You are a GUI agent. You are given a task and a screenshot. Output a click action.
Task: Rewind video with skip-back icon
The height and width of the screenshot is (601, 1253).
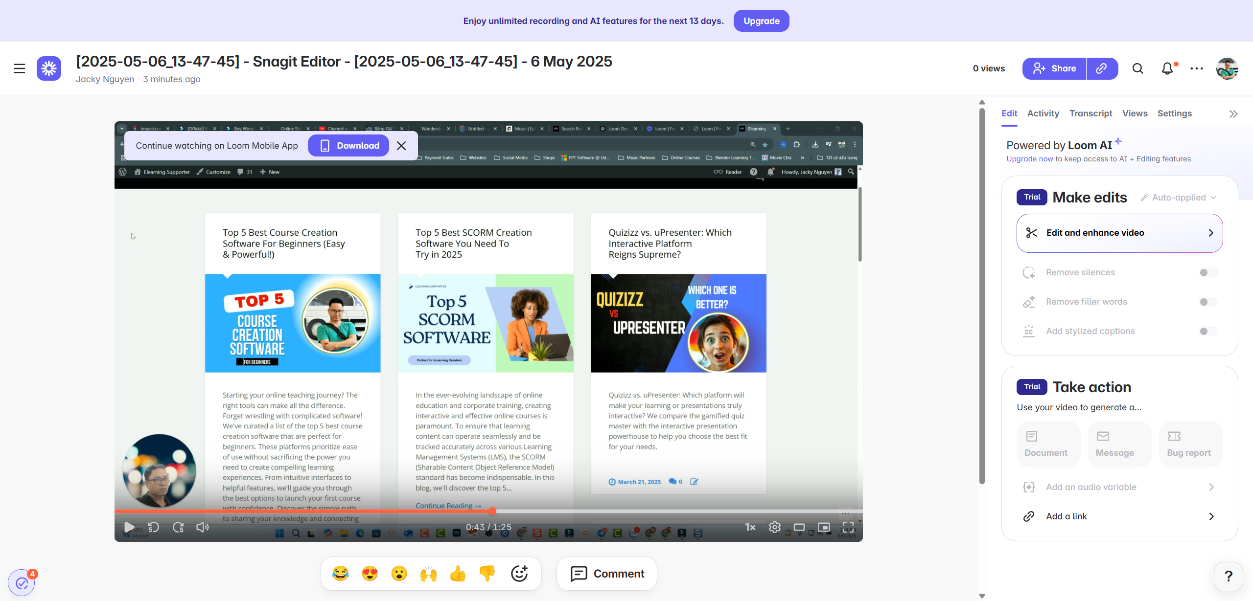pyautogui.click(x=153, y=527)
